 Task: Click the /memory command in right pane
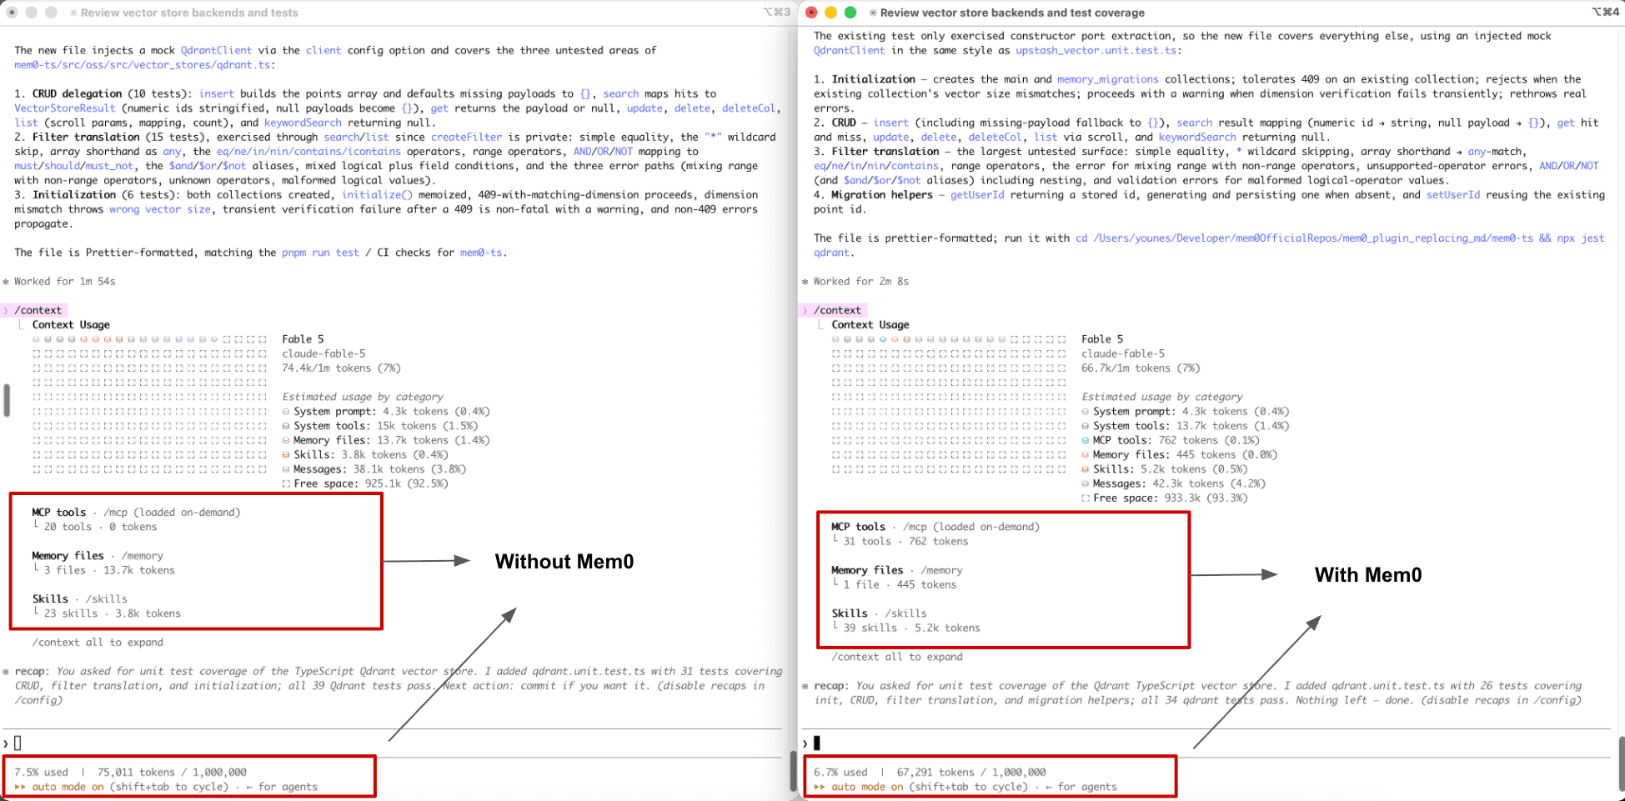941,571
